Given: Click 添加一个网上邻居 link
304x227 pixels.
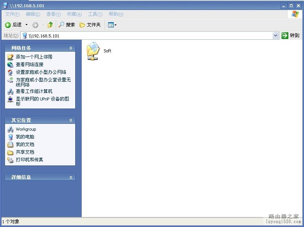Looking at the screenshot, I should tap(34, 57).
